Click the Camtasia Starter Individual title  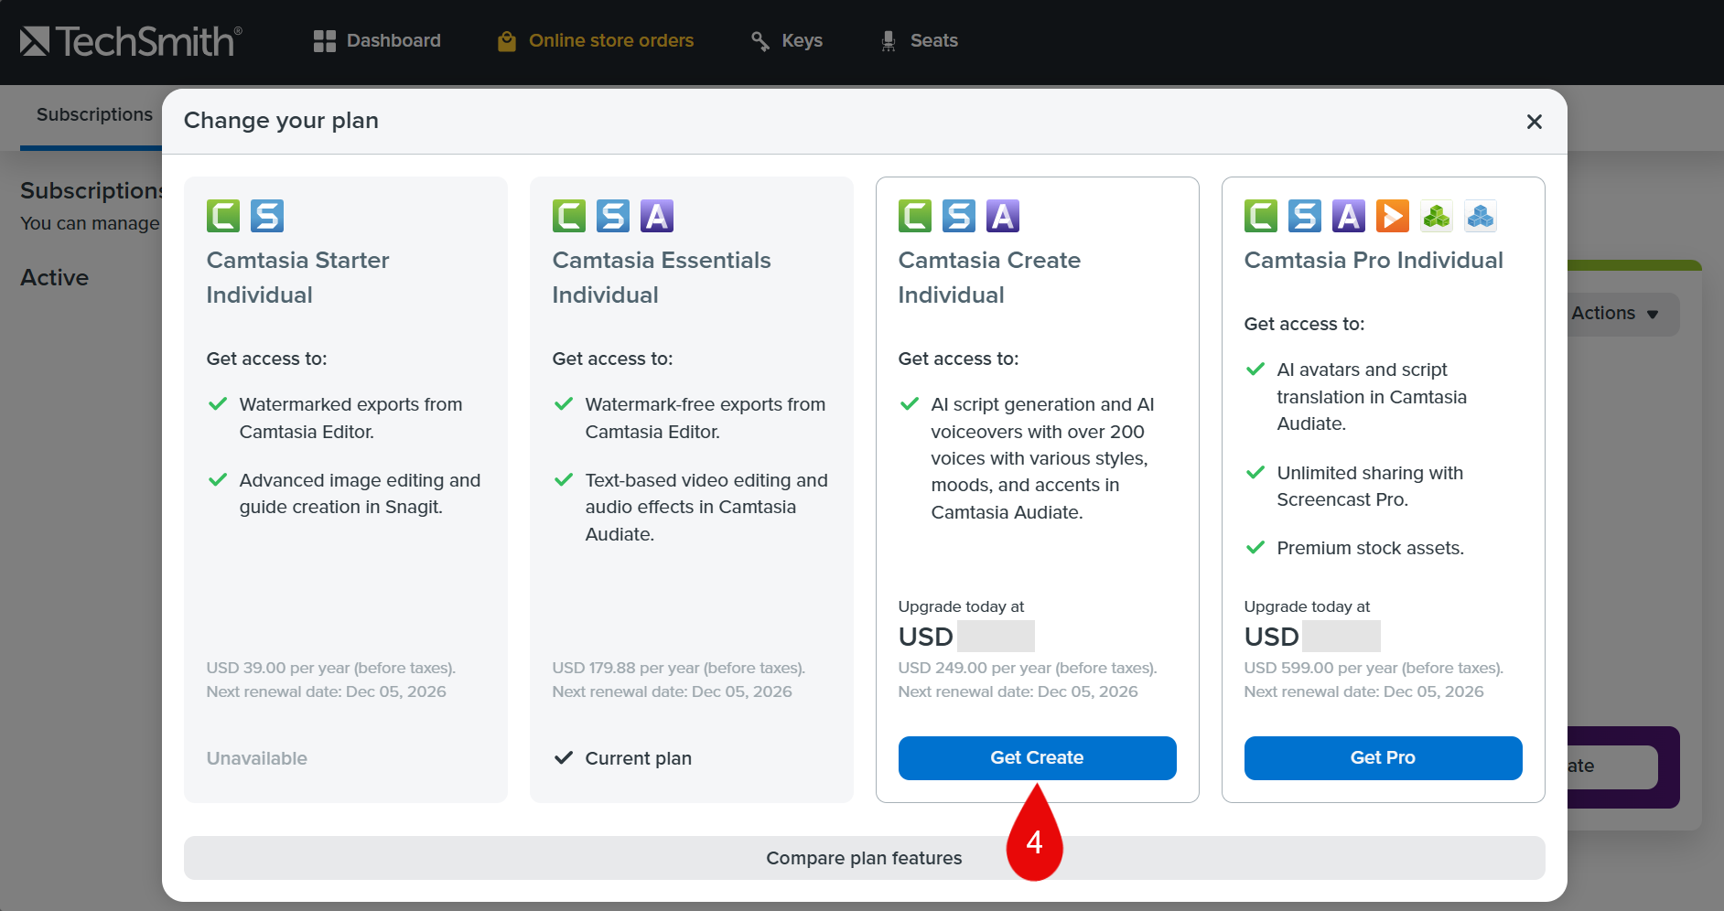coord(298,278)
